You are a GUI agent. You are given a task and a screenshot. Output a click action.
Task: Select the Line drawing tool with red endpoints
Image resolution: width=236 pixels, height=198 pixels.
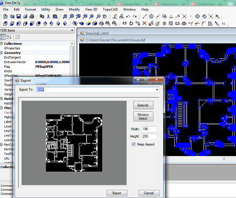(145, 16)
